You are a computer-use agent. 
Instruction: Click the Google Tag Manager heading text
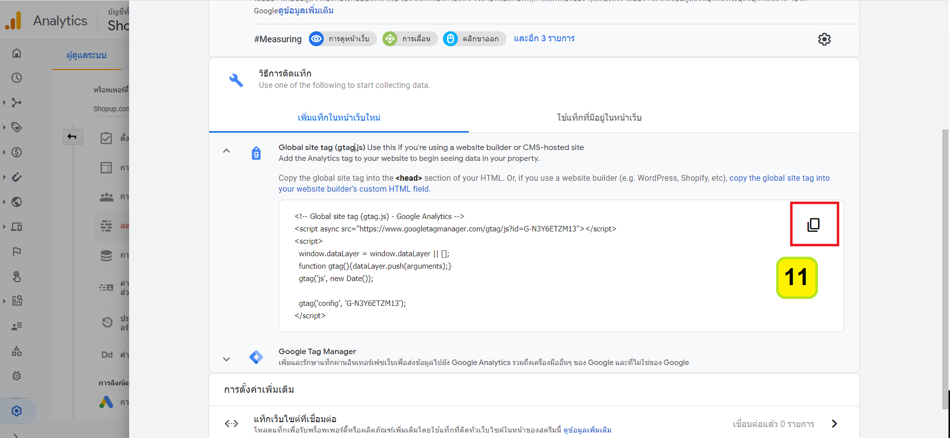point(317,351)
